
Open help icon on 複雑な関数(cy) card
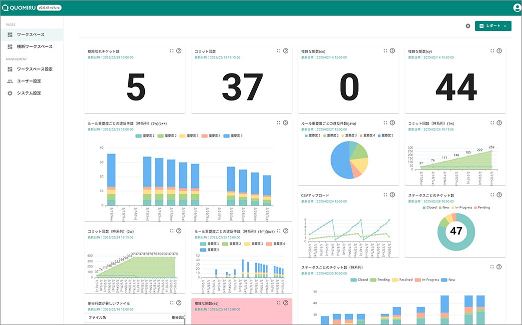pyautogui.click(x=499, y=51)
